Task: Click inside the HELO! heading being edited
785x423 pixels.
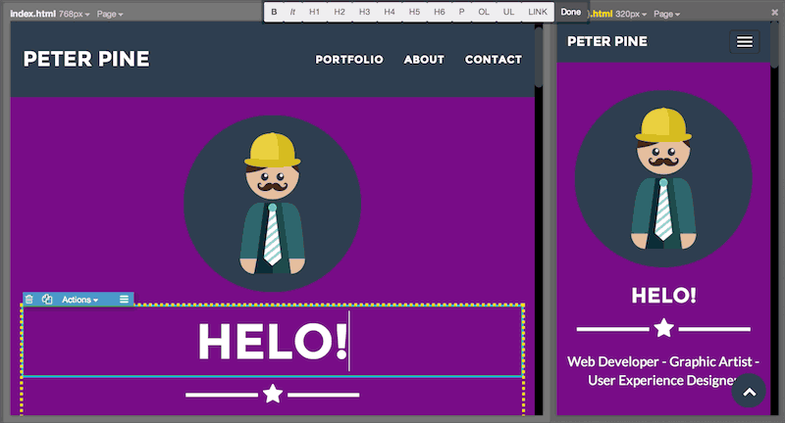Action: point(273,341)
